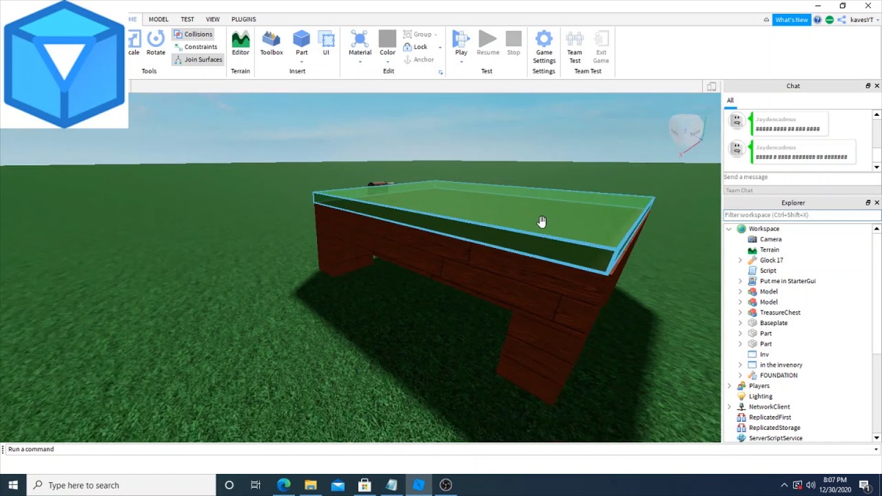882x496 pixels.
Task: Switch to the VIEW ribbon tab
Action: [x=213, y=19]
